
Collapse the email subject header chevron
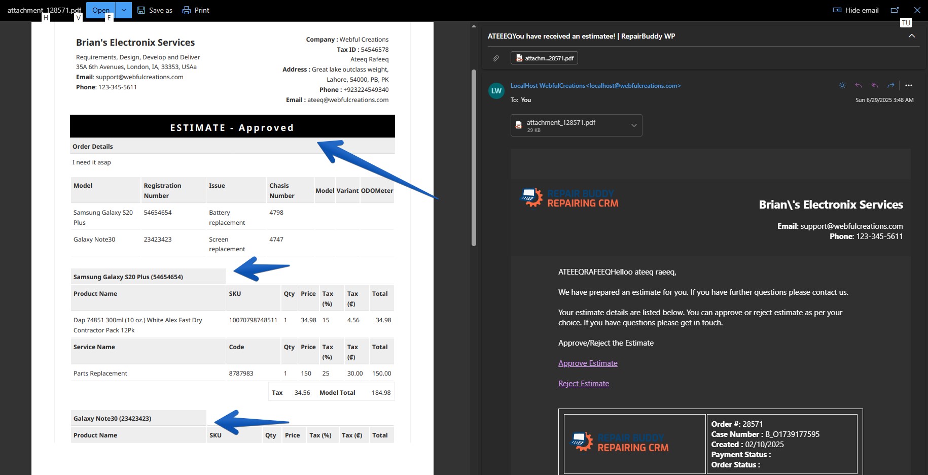coord(912,36)
